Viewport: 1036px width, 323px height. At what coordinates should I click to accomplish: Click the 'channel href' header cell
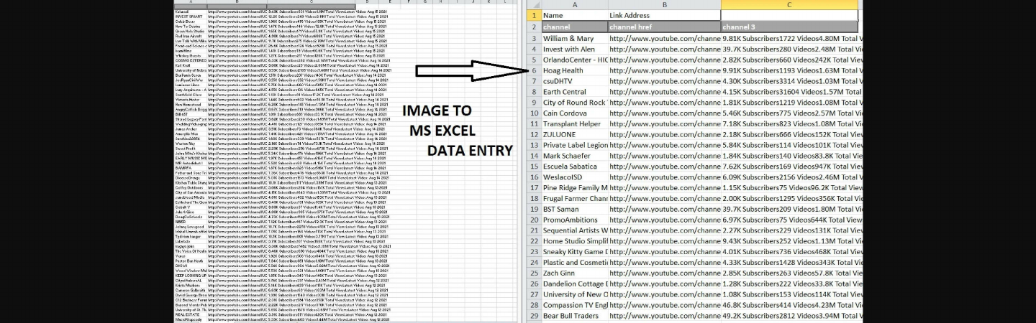point(664,27)
